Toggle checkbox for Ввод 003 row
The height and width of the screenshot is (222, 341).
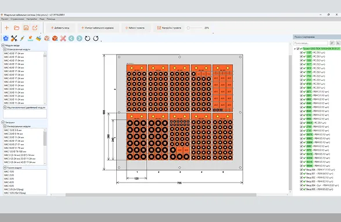point(301,181)
